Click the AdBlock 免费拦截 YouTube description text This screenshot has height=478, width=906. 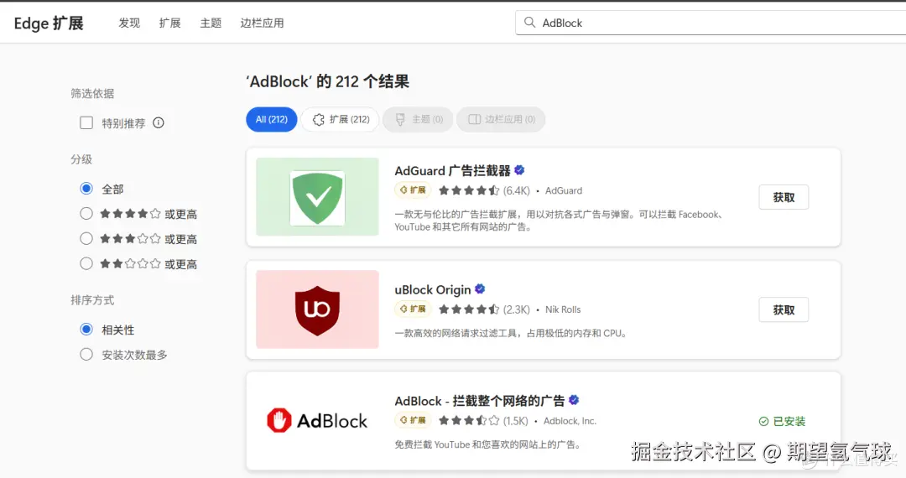coord(487,444)
